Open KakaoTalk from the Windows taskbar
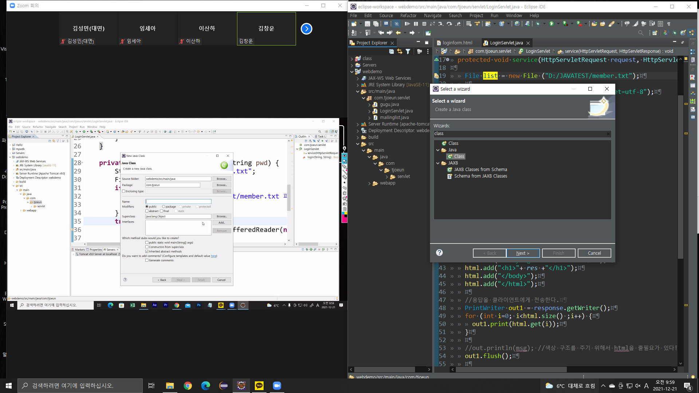This screenshot has height=393, width=699. tap(259, 386)
